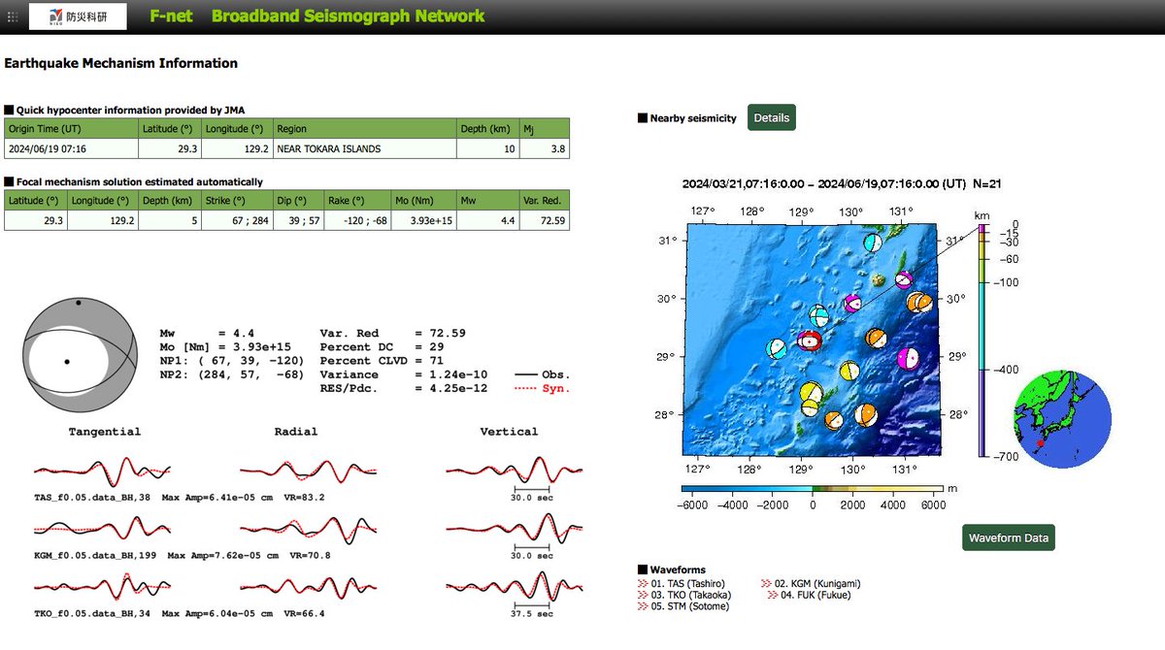Screen dimensions: 1165x650
Task: Open waveform link 05. STM (Sotome)
Action: click(690, 606)
